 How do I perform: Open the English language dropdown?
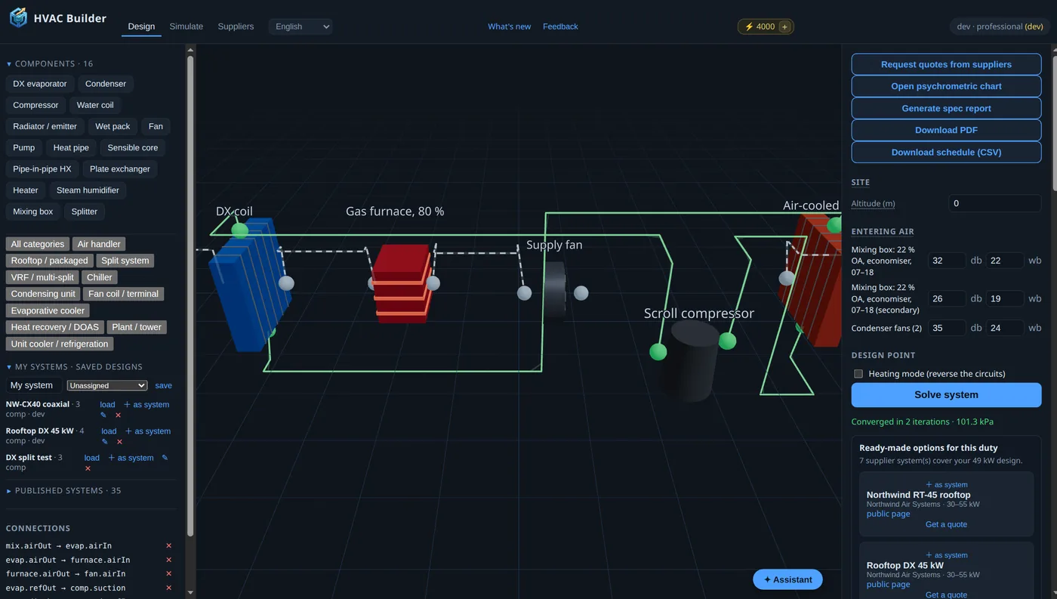click(x=300, y=26)
